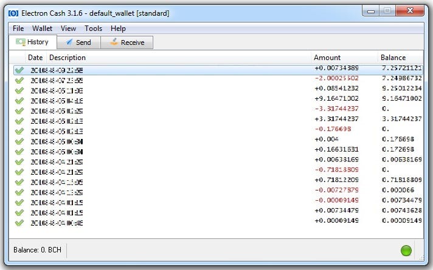Click the checkmark in the 7.24986732 balance row
This screenshot has width=433, height=270.
19,80
